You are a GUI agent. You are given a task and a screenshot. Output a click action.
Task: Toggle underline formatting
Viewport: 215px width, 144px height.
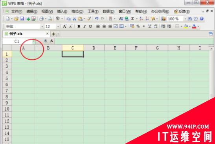[x=90, y=26]
